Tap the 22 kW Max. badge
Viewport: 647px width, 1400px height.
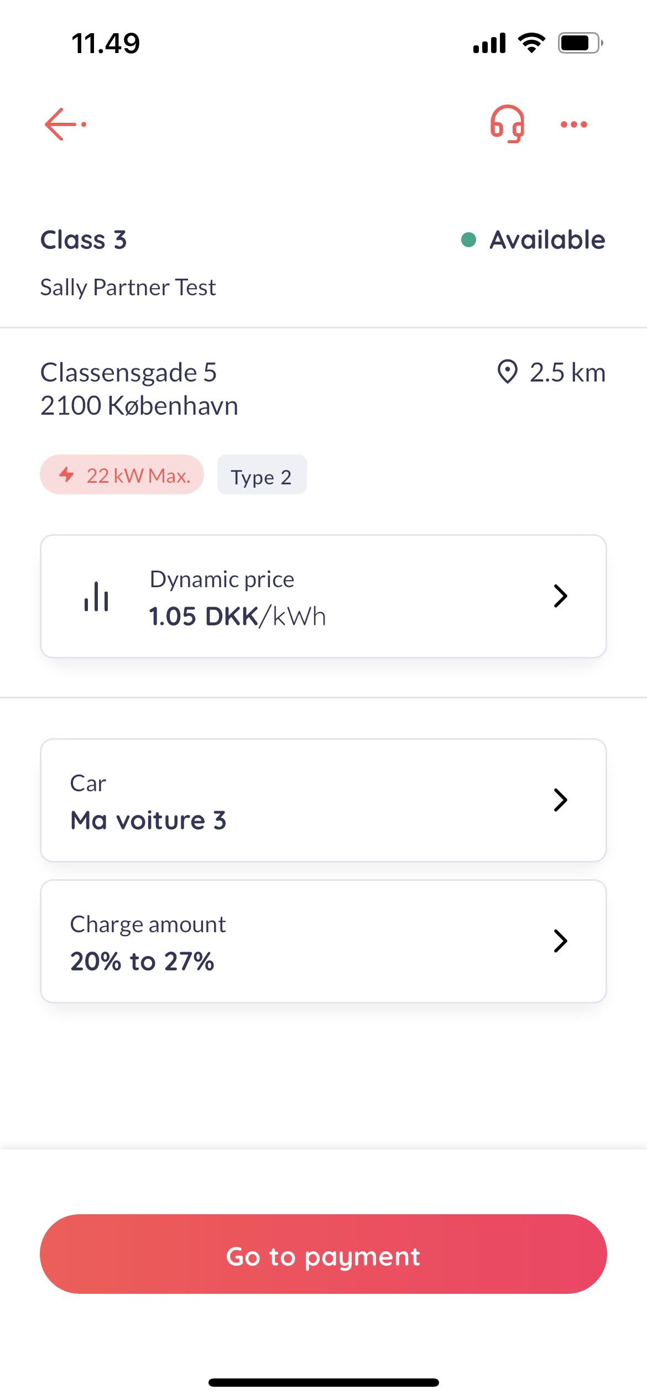[x=122, y=475]
